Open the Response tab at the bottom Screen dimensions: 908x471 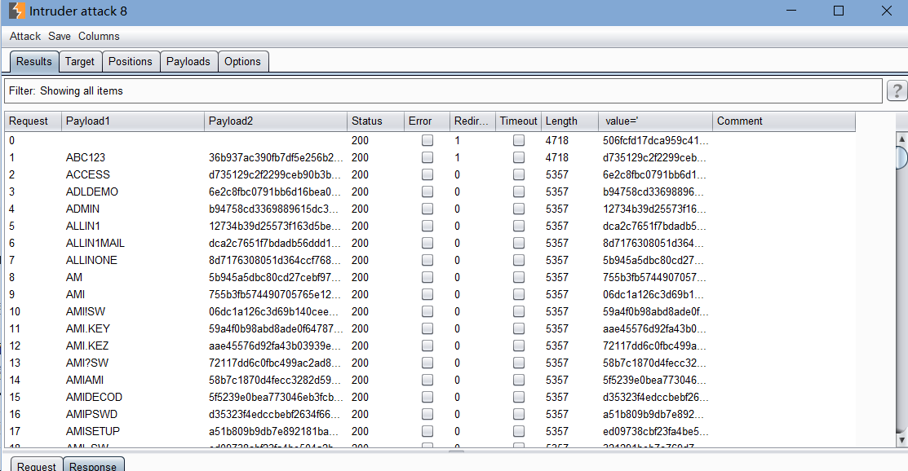[93, 464]
